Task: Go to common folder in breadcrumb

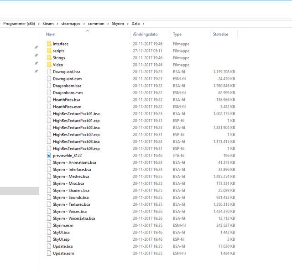Action: click(x=96, y=24)
